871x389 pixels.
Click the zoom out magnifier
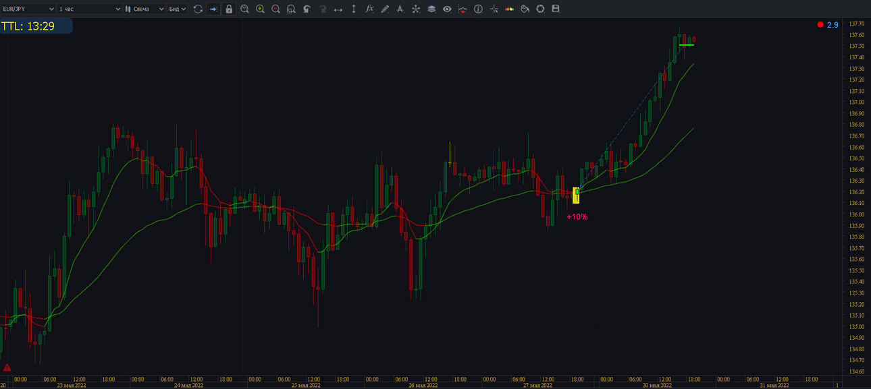(275, 9)
